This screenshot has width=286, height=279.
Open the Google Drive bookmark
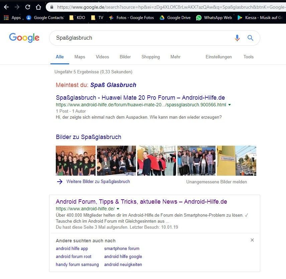[x=175, y=18]
